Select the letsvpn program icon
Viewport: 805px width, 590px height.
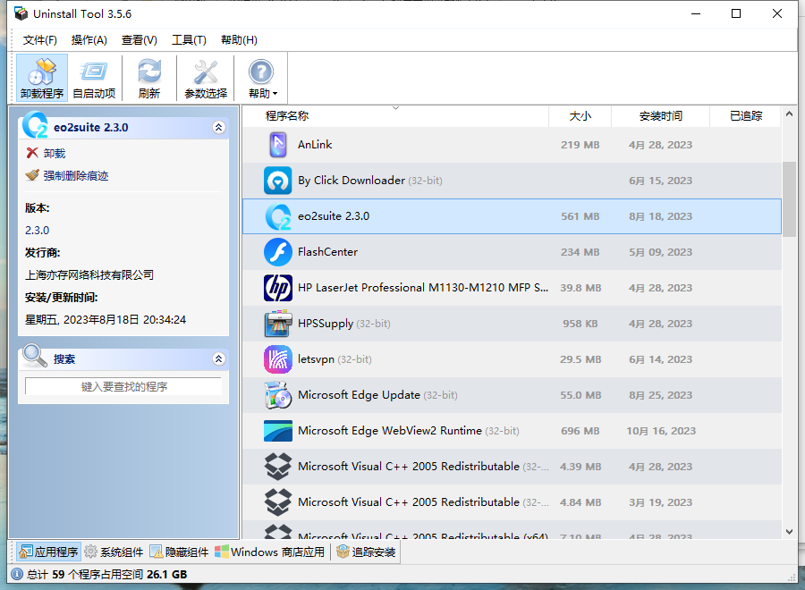point(278,359)
